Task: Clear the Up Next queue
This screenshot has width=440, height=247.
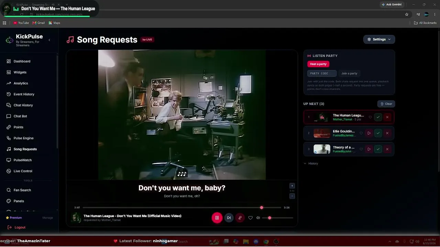Action: (386, 104)
